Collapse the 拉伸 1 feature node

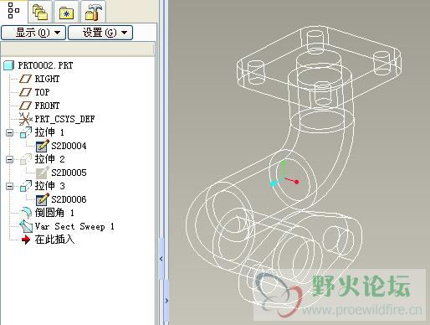[x=9, y=132]
